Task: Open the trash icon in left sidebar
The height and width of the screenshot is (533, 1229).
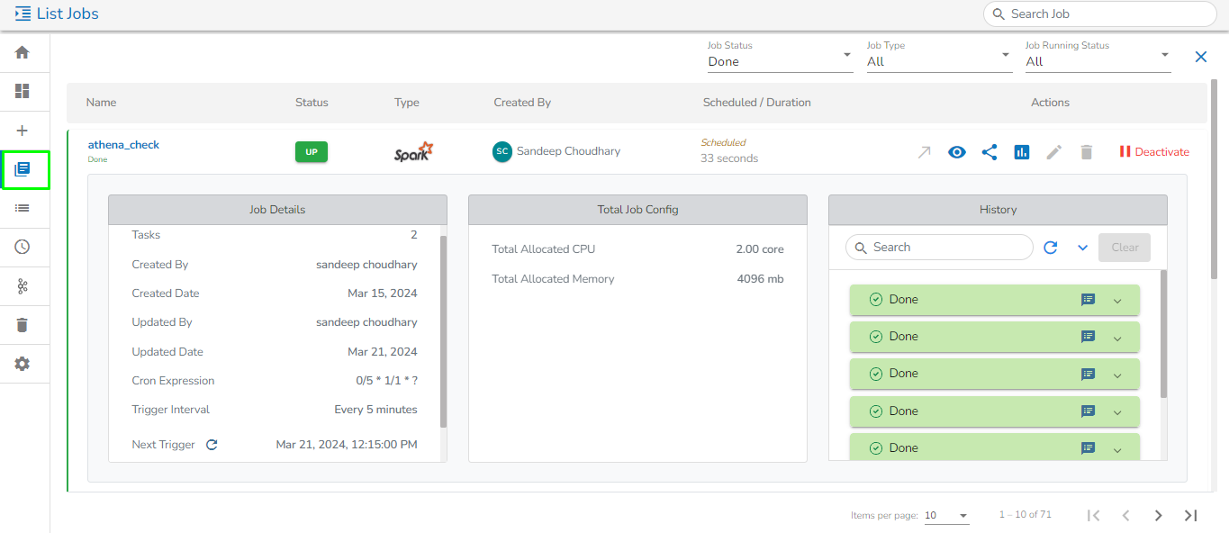Action: (x=23, y=325)
